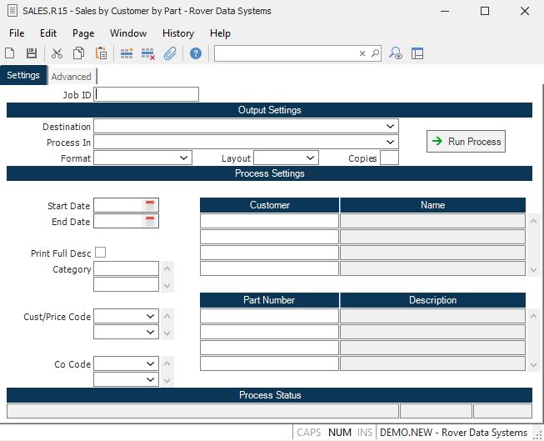Image resolution: width=544 pixels, height=441 pixels.
Task: Switch to the Advanced tab
Action: [72, 77]
